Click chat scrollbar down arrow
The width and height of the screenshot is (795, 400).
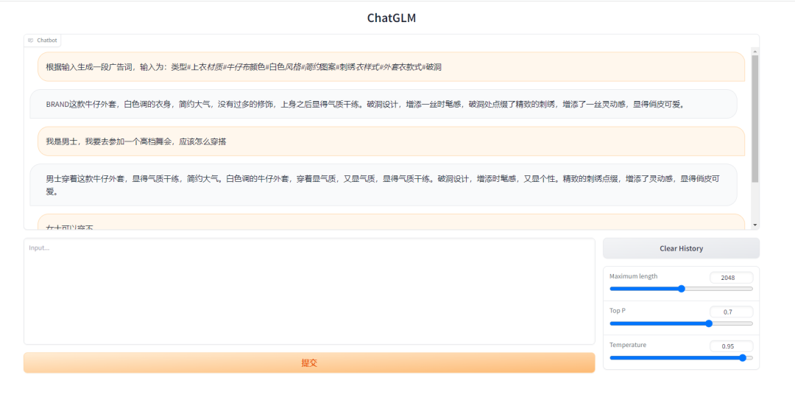pyautogui.click(x=755, y=225)
